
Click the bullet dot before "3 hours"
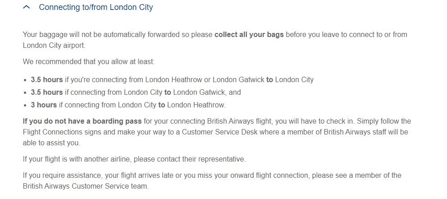tap(26, 105)
